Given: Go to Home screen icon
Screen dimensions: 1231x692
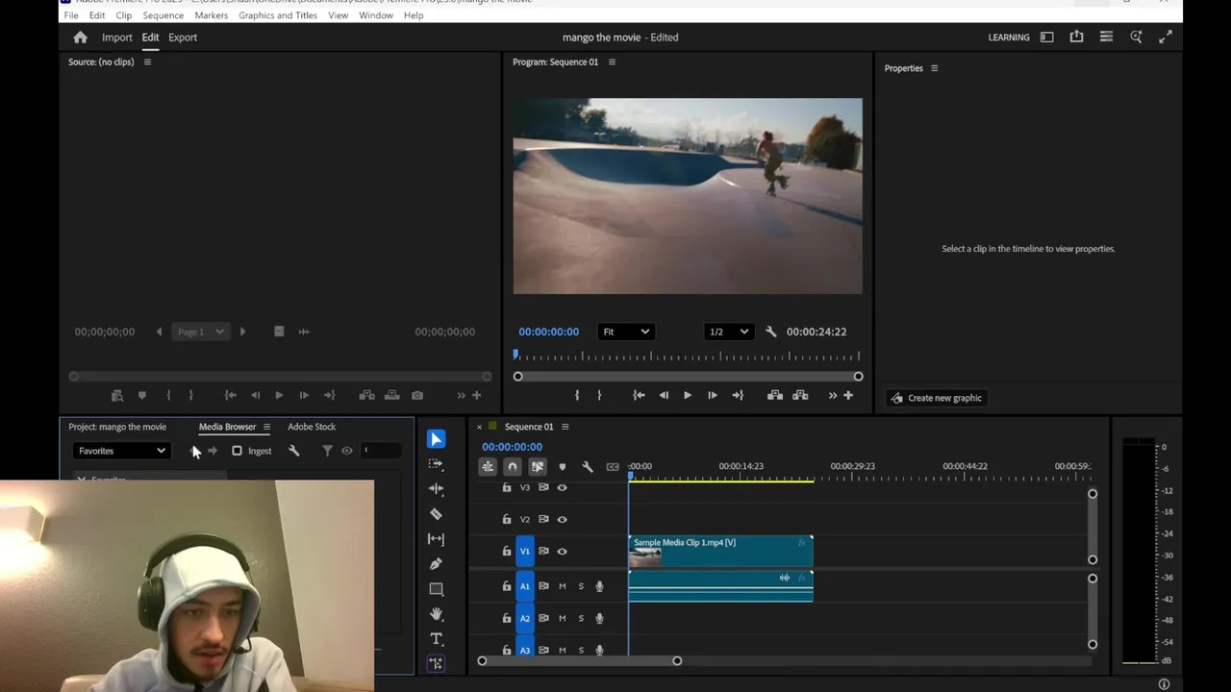Looking at the screenshot, I should pos(81,37).
